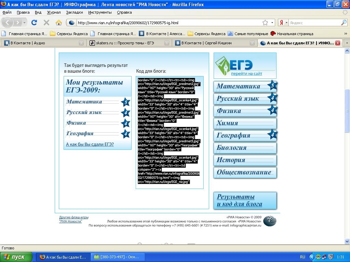
Task: Open 'Результаты и код для блога'
Action: [245, 200]
